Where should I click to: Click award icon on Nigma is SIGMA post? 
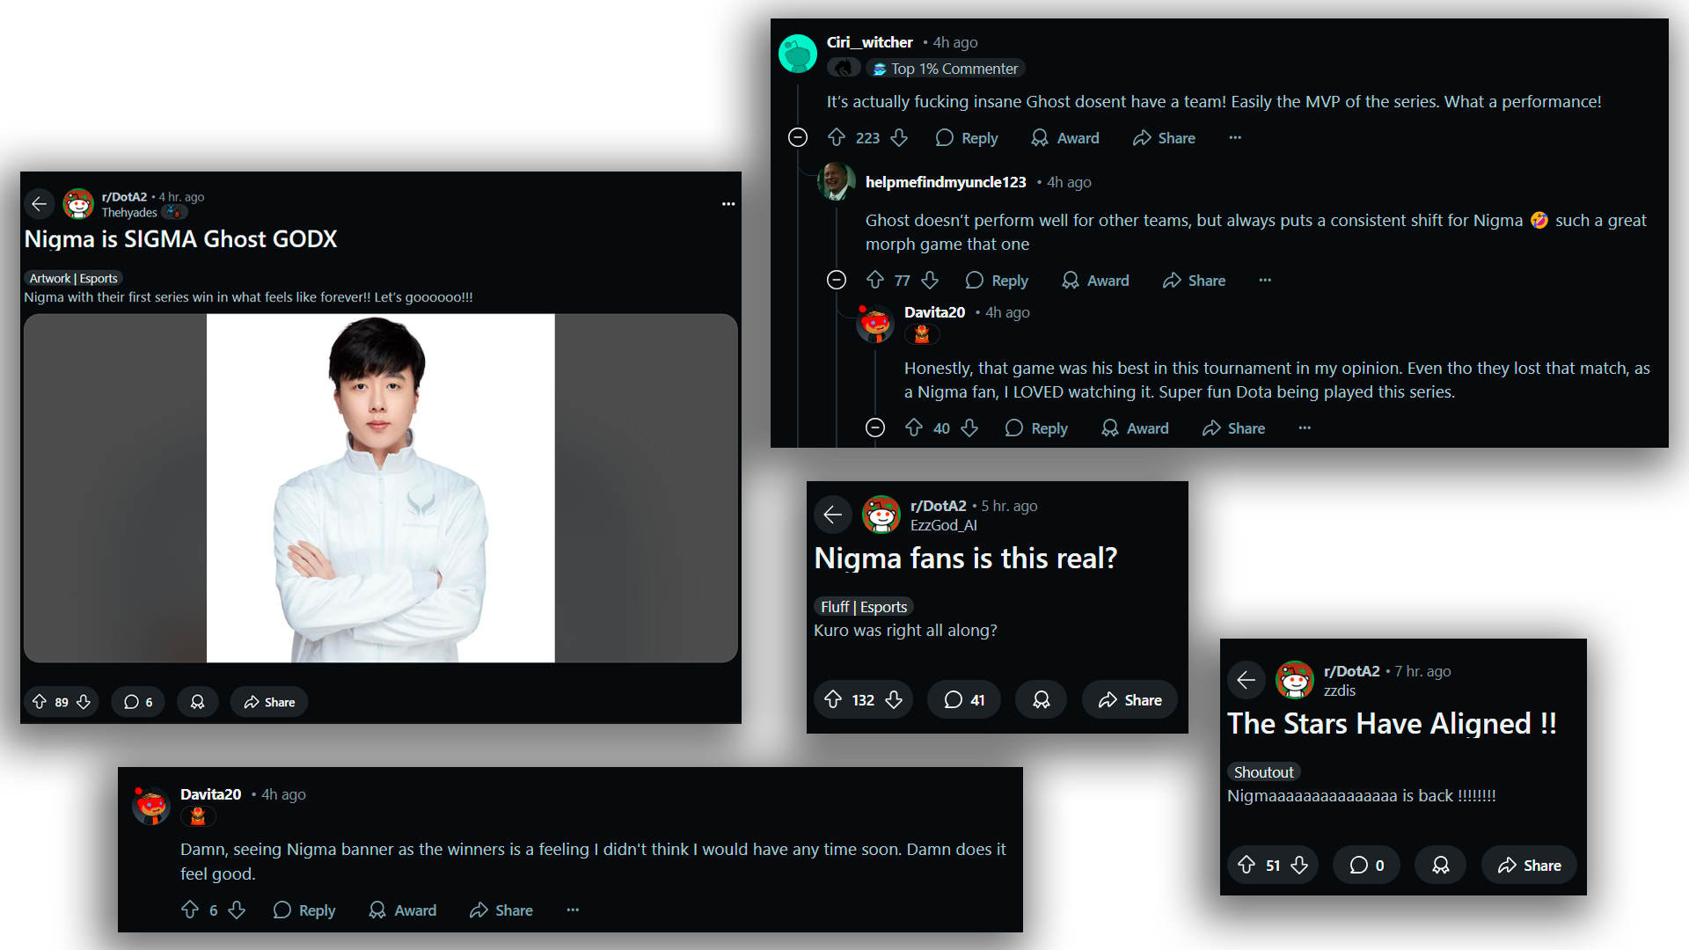pos(197,702)
